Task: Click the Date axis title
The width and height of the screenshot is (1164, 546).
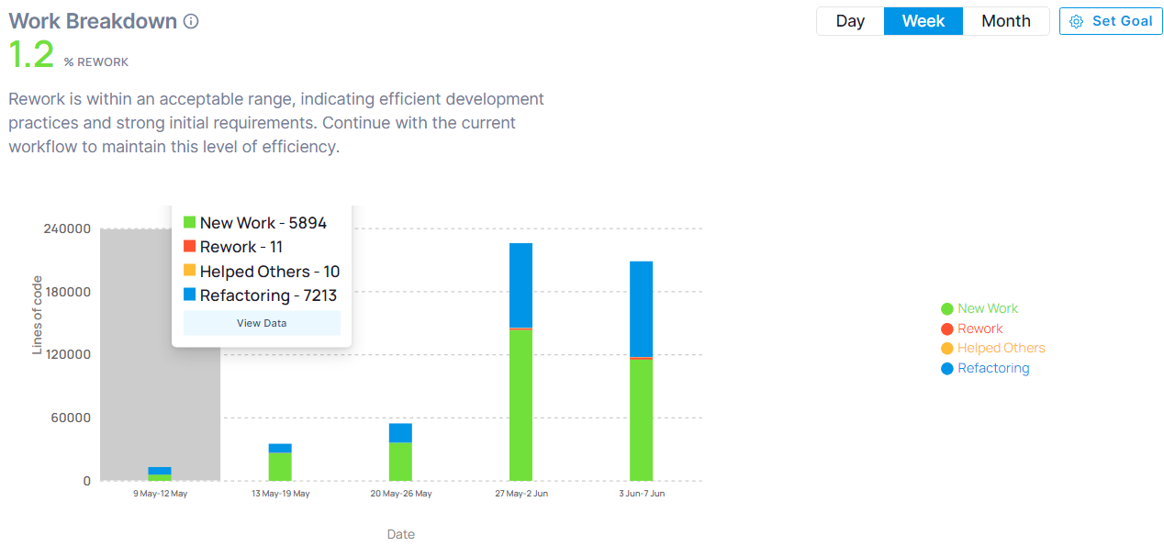Action: coord(400,534)
